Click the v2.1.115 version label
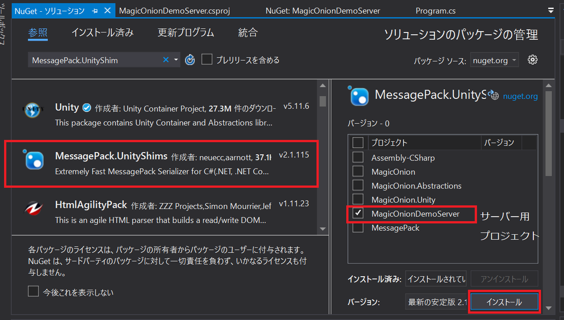Screen dimensions: 564x320 pos(294,154)
